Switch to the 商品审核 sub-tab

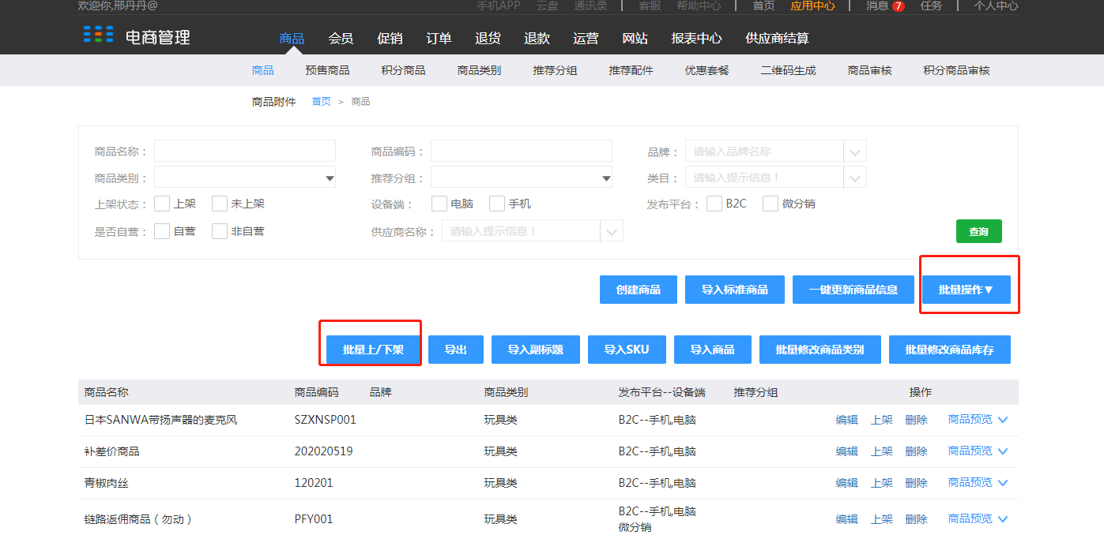869,70
